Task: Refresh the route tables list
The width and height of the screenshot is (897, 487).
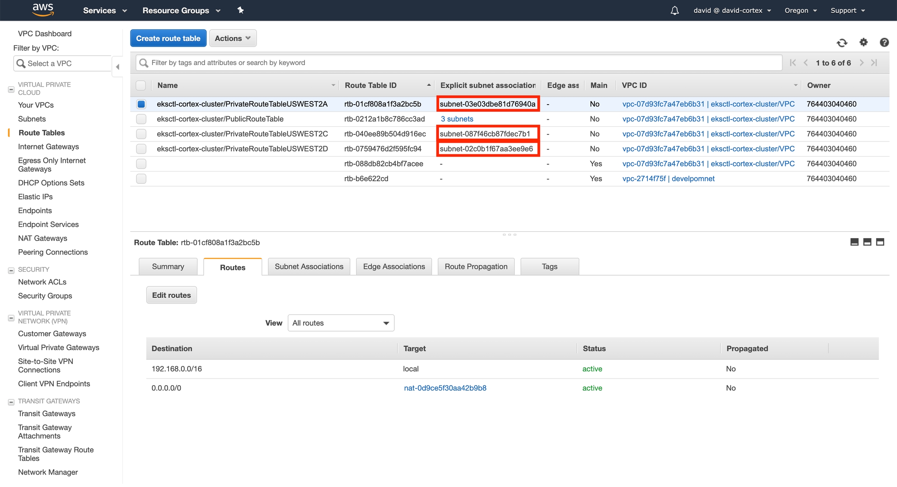Action: 842,42
